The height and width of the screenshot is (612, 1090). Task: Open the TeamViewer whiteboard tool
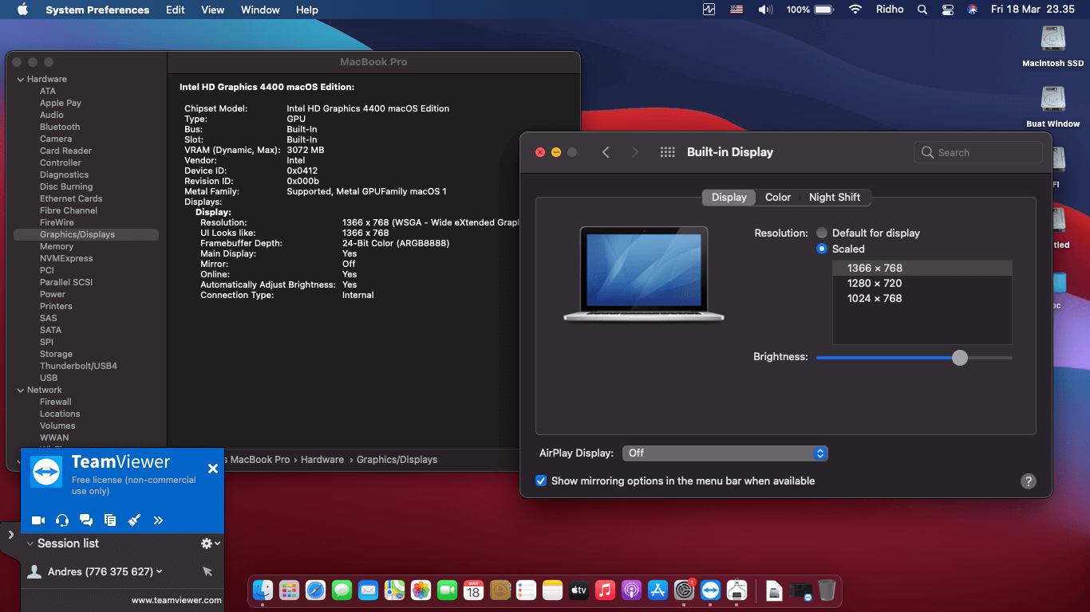134,520
